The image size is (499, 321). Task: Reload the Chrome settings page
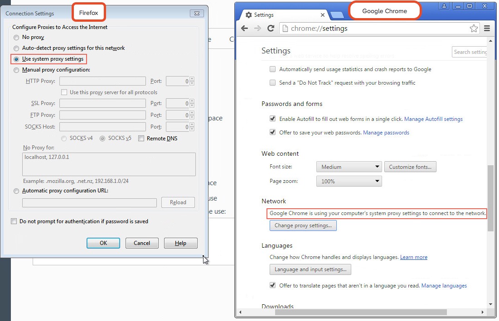(x=271, y=29)
